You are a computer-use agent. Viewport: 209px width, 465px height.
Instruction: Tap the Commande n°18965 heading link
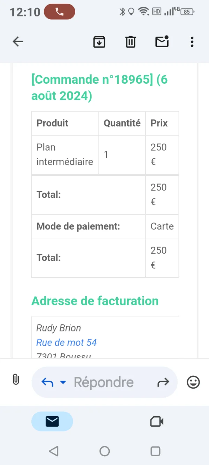click(x=92, y=80)
